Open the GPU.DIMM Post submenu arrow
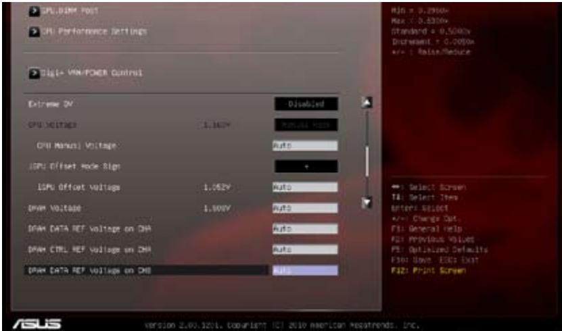Screen dimensions: 562x331 (34, 11)
